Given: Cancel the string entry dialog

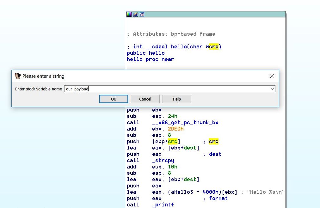Looking at the screenshot, I should click(x=145, y=99).
